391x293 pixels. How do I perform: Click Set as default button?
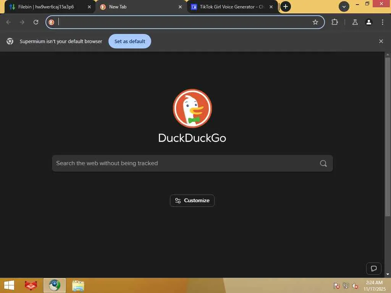(130, 41)
